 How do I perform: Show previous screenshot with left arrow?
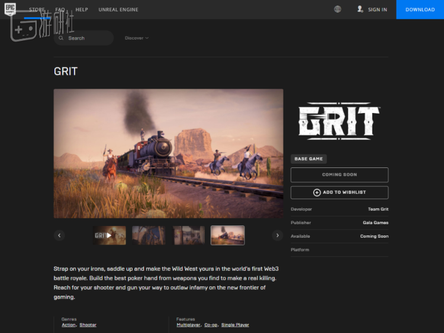click(59, 235)
